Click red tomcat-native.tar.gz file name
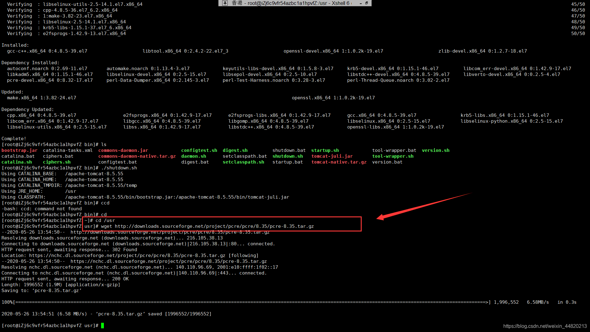Screen dimensions: 590x332 click(339, 162)
